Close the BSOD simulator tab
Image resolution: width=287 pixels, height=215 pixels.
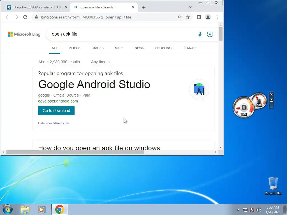(x=66, y=7)
